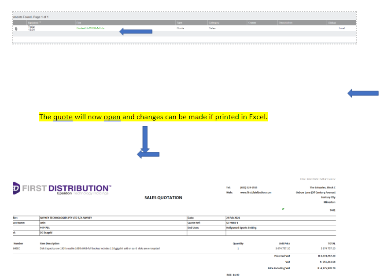Viewport: 384px width, 278px height.
Task: Click the Description column header
Action: tap(285, 22)
